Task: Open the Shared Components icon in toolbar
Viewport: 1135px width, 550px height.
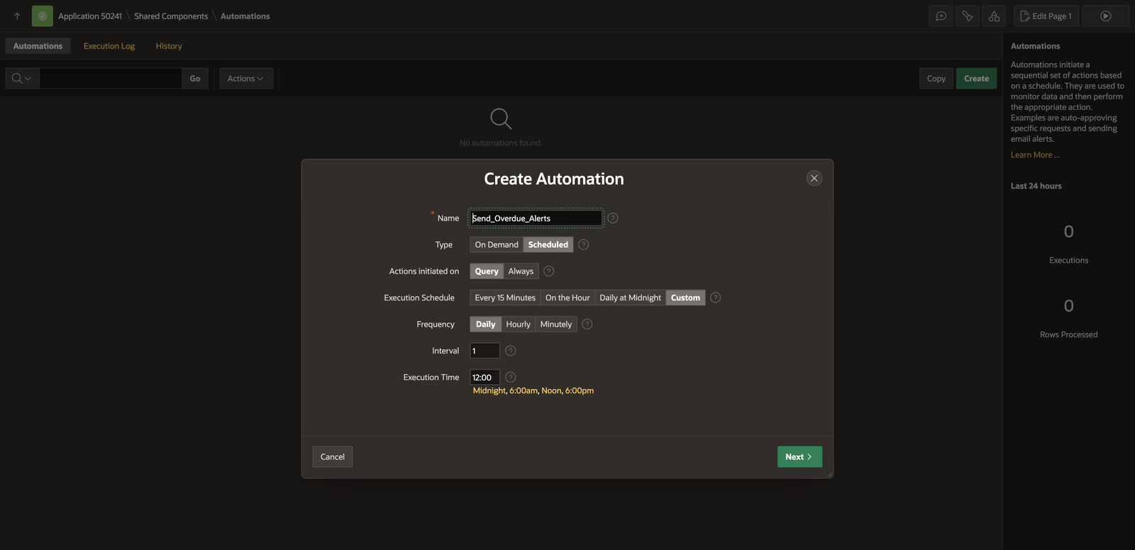Action: [x=994, y=16]
